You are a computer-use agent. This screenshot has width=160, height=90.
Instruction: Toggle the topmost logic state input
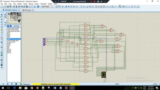[x=44, y=39]
